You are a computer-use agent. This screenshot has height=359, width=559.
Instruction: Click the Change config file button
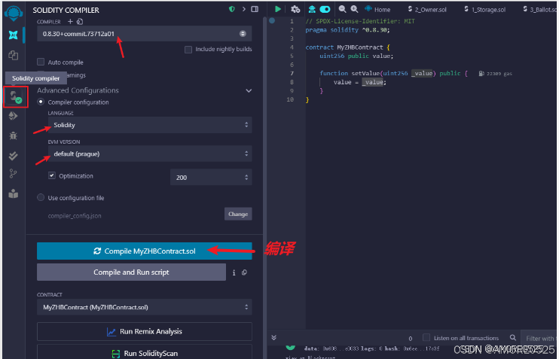coord(238,214)
